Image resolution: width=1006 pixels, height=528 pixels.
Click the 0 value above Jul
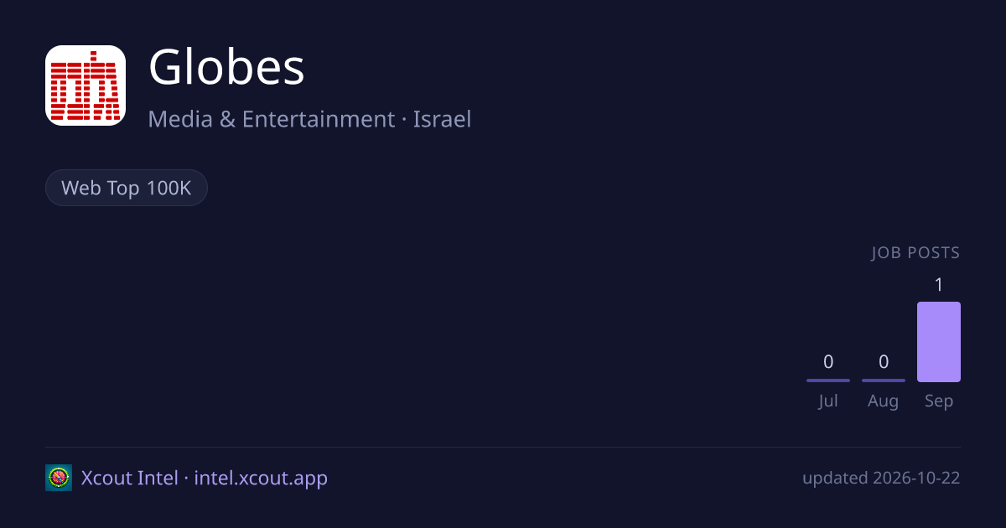coord(828,362)
